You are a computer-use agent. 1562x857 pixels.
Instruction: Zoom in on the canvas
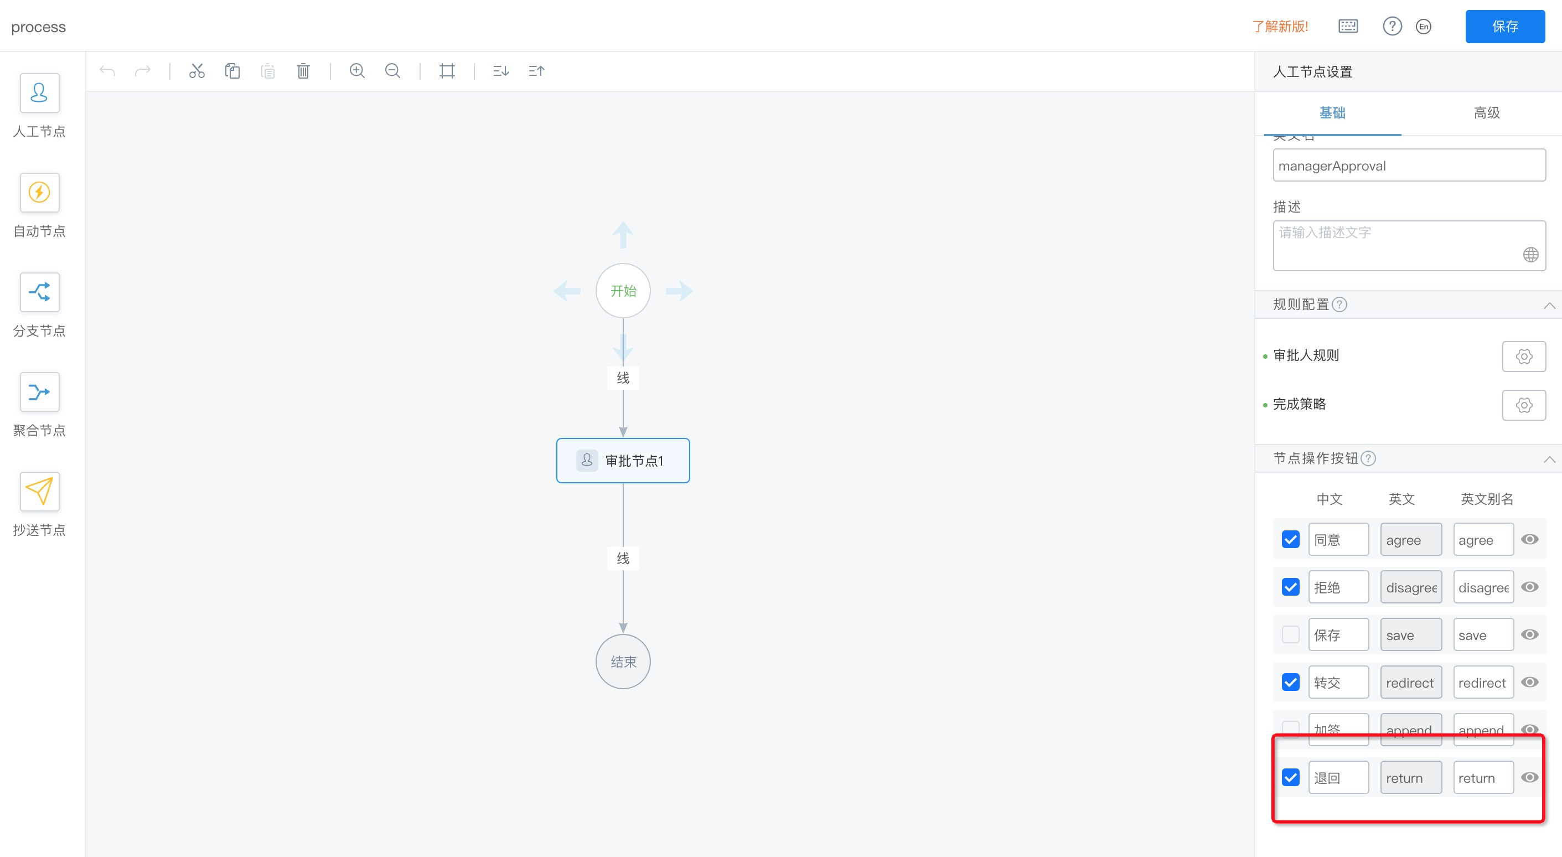357,71
